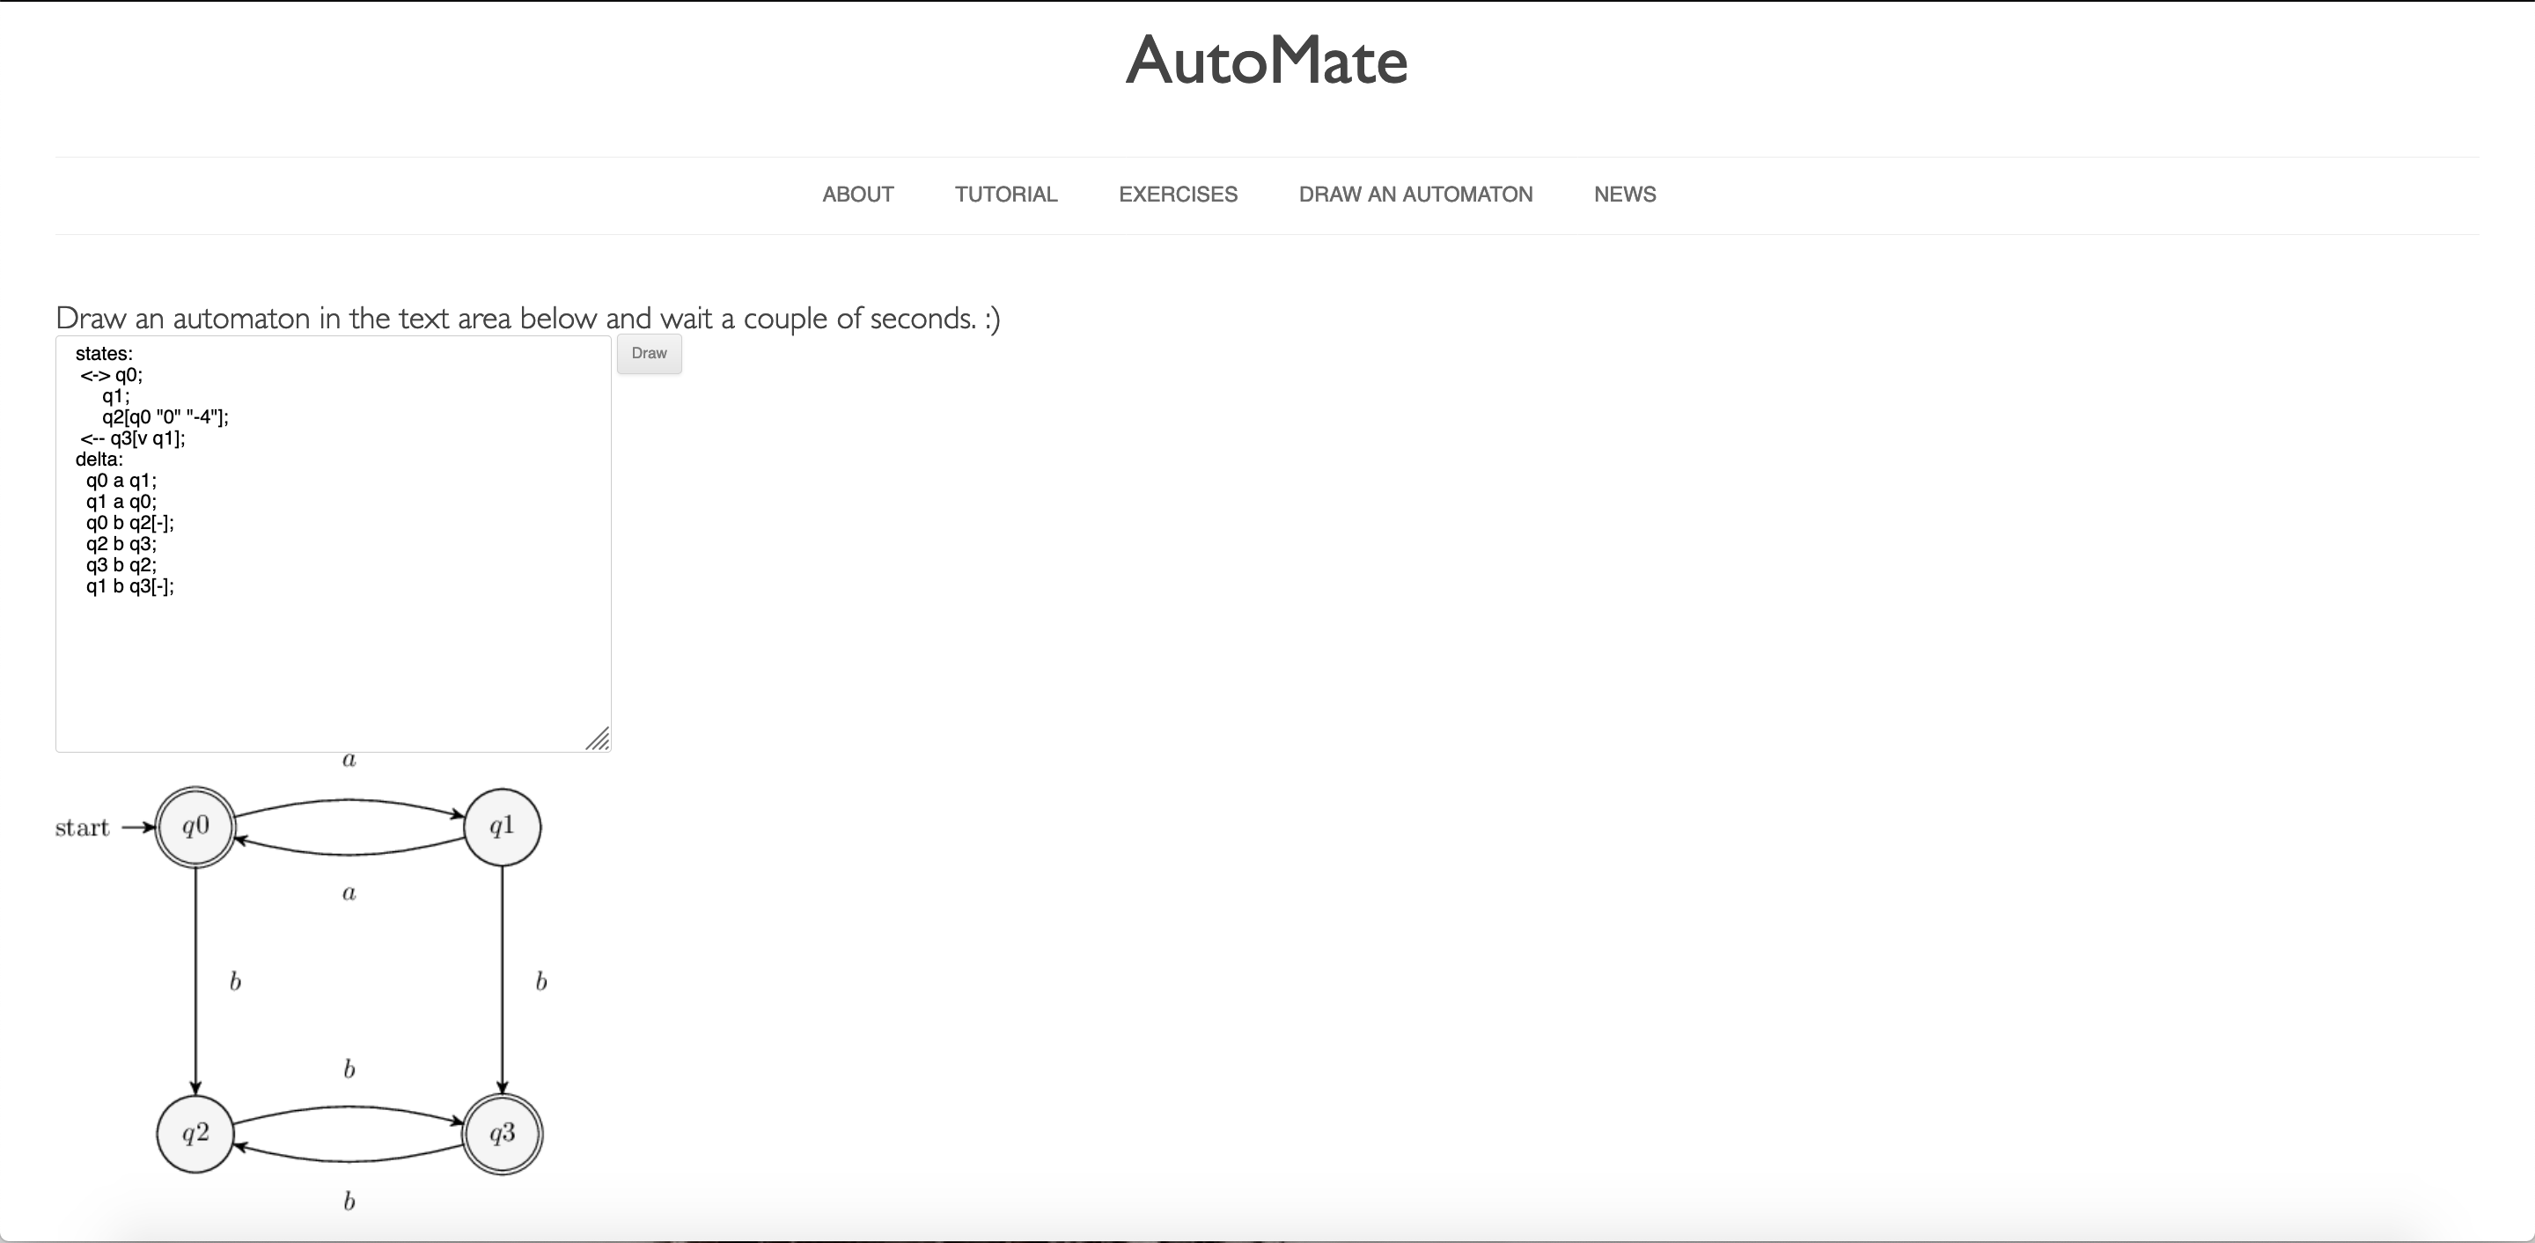Click the a label below the q0-q1 arrows
Image resolution: width=2535 pixels, height=1243 pixels.
(x=349, y=893)
